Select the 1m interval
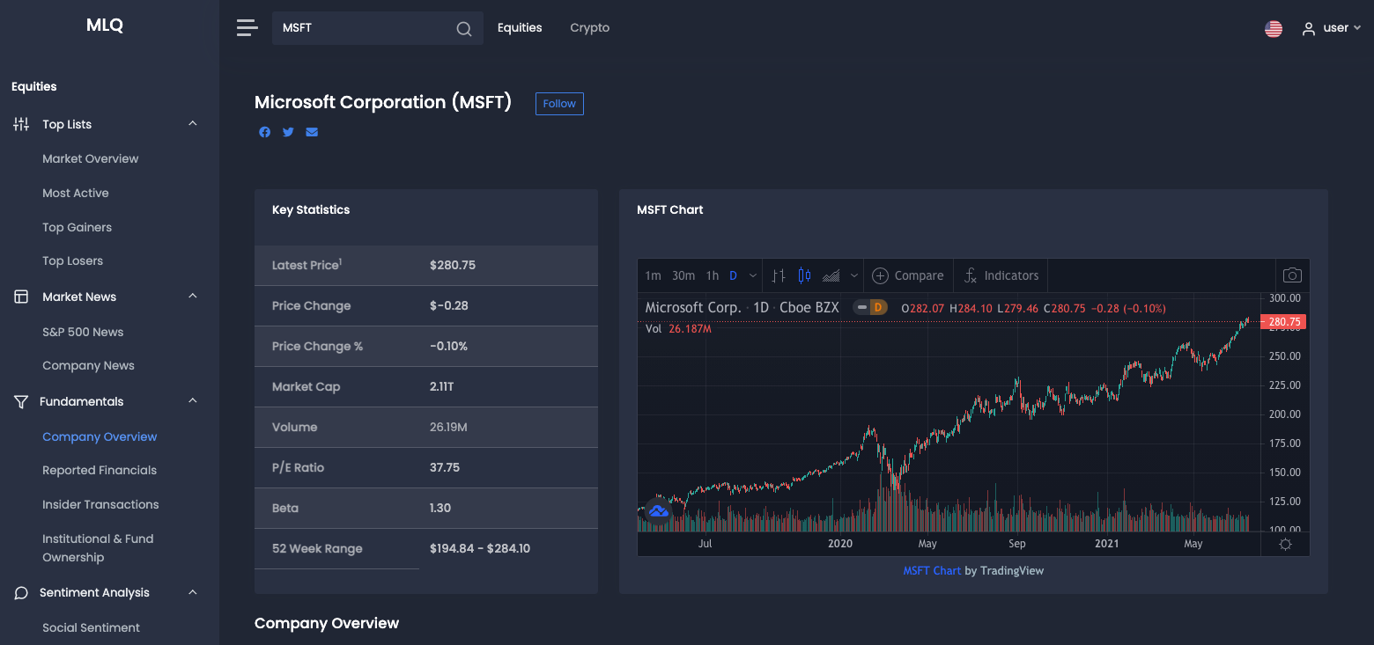1374x645 pixels. 653,275
